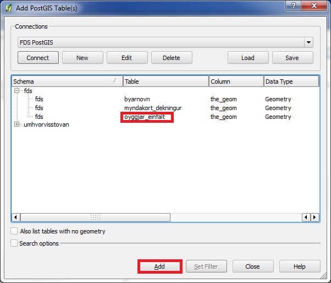
Task: Collapse the fds schema tree node
Action: pyautogui.click(x=16, y=91)
